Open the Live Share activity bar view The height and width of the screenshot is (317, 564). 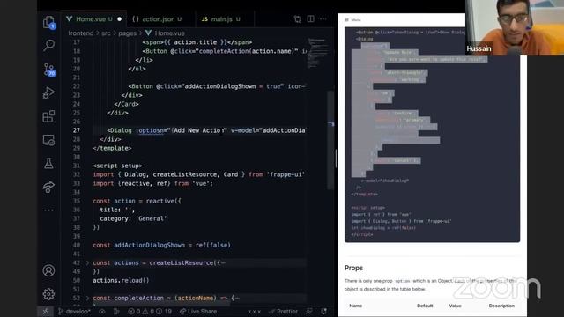pos(48,187)
